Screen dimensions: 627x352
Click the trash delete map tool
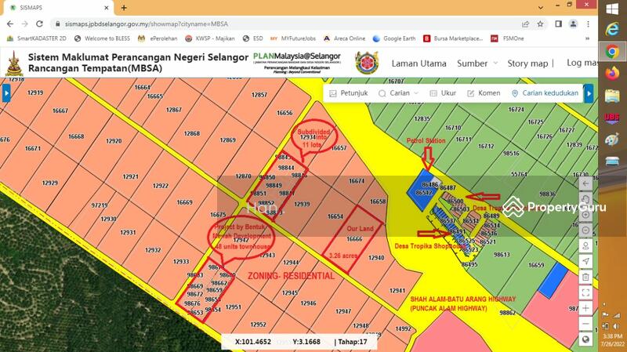(x=585, y=277)
